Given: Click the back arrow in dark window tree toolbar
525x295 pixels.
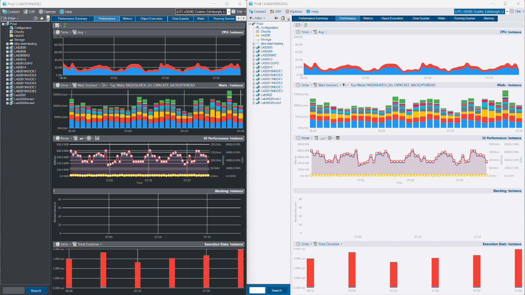Looking at the screenshot, I should [36, 18].
